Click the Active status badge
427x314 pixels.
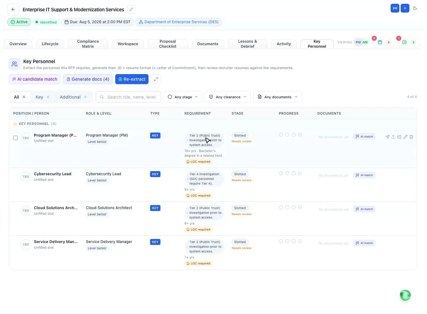19,22
